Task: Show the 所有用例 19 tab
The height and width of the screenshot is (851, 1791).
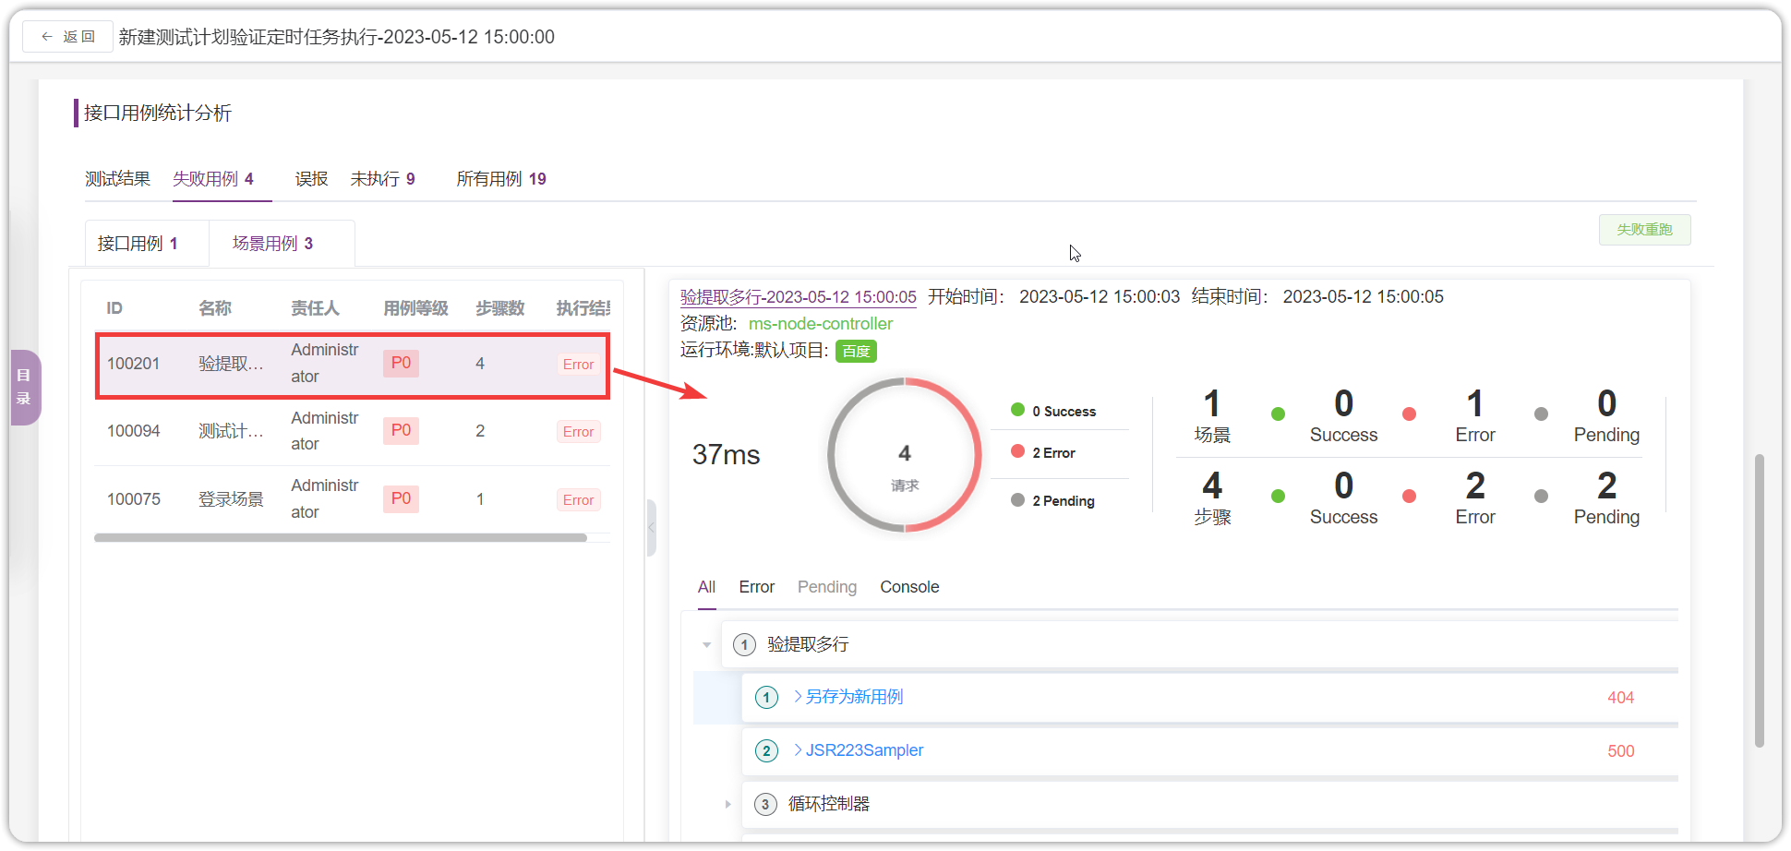Action: [501, 179]
